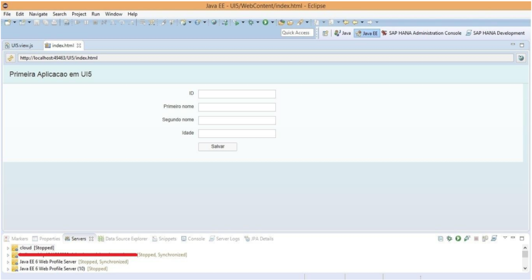Click the green Run toolbar icon
This screenshot has width=532, height=280.
click(265, 22)
